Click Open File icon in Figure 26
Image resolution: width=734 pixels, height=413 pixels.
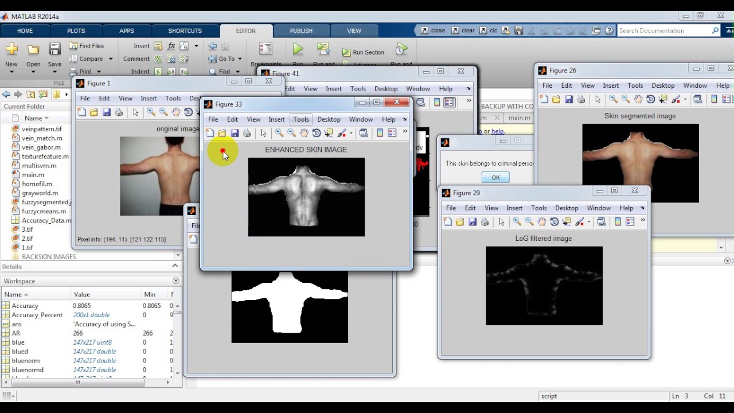(556, 99)
